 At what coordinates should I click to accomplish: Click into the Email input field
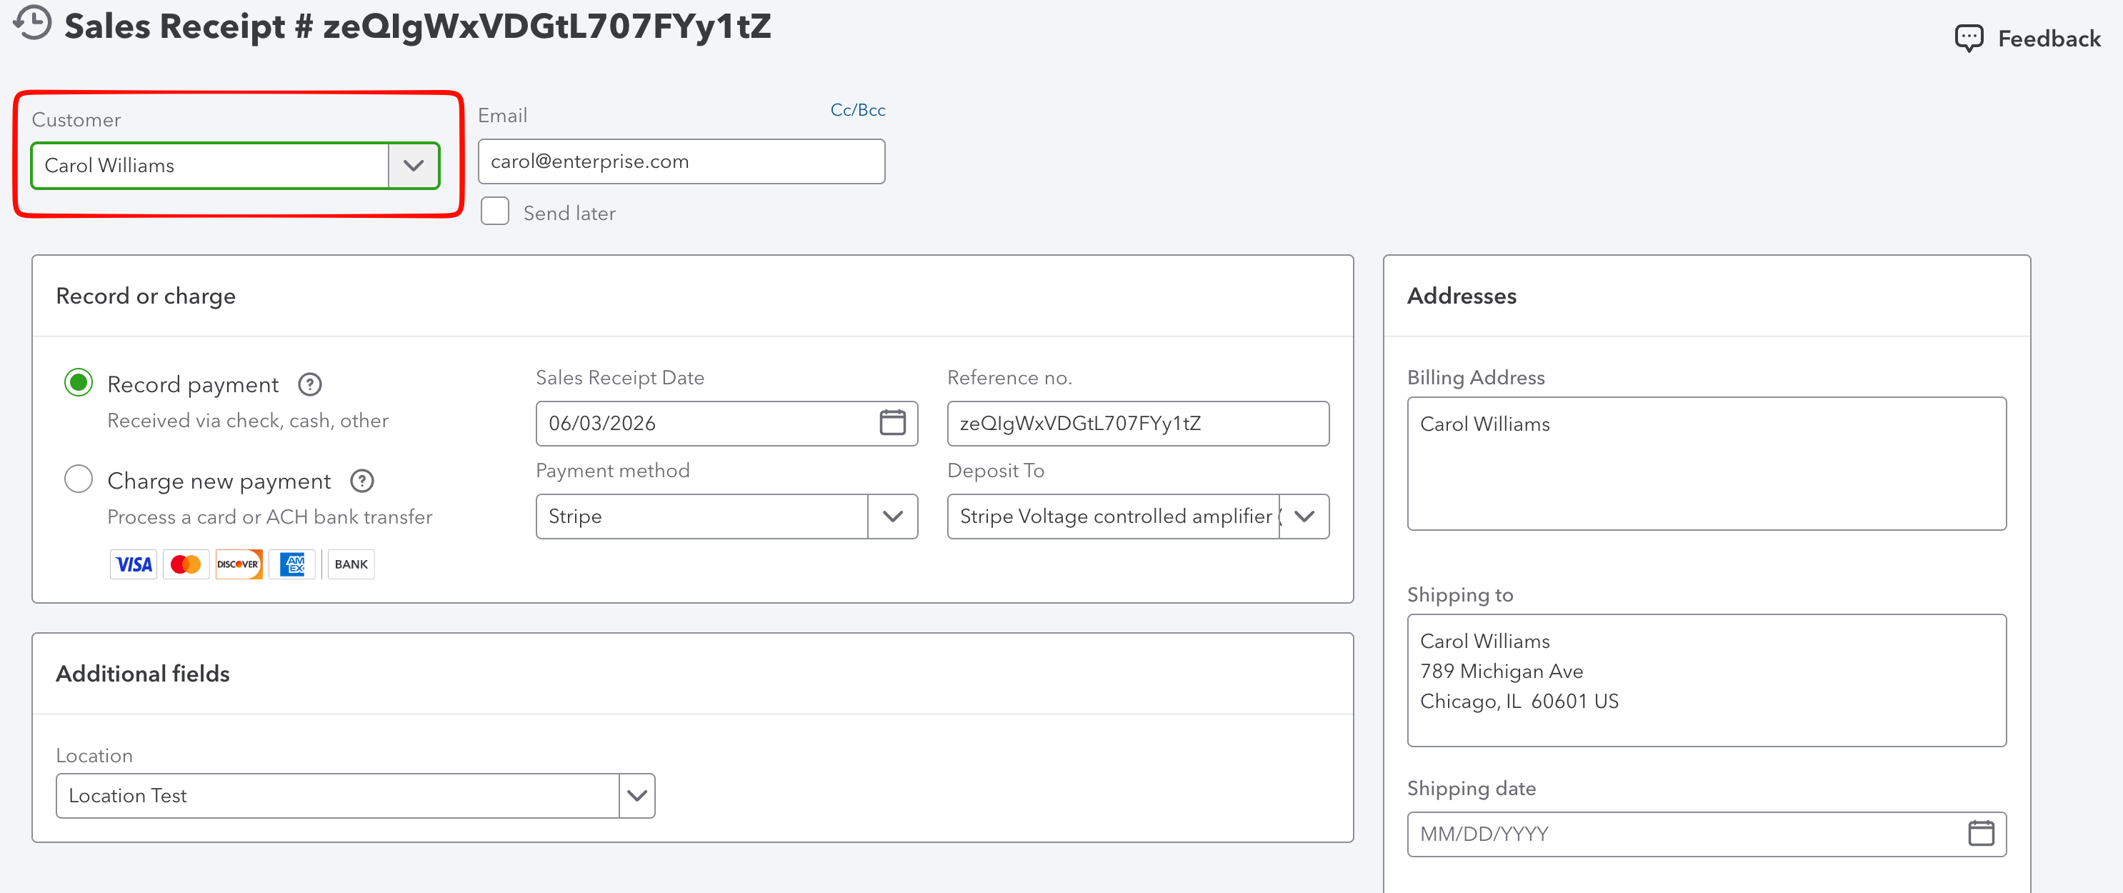coord(681,161)
